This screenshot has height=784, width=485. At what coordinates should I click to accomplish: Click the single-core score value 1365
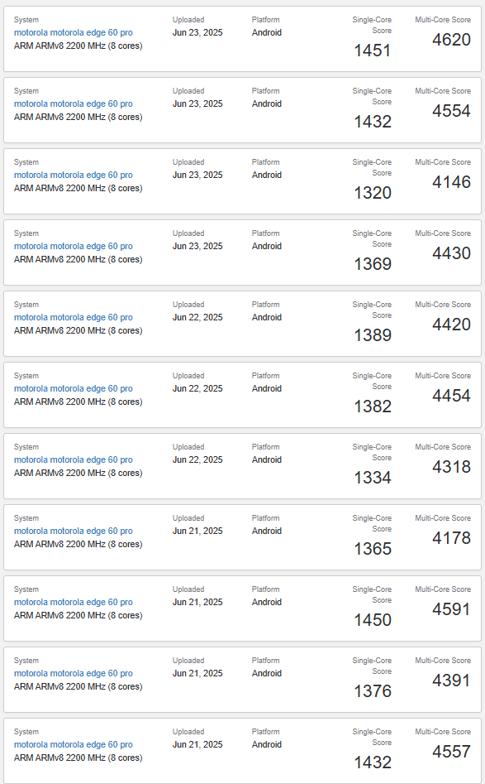coord(373,549)
